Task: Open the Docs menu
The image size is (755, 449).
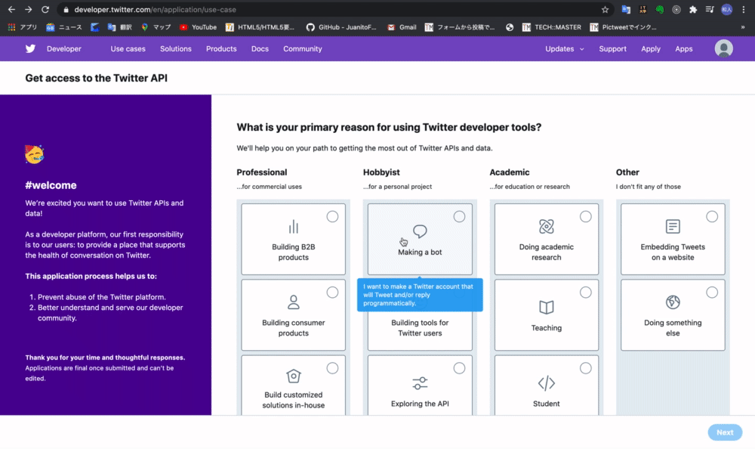Action: pos(260,48)
